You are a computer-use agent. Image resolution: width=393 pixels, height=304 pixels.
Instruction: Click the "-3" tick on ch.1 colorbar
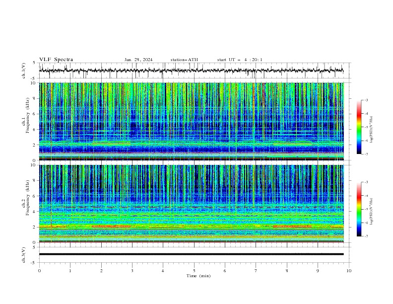click(366, 100)
